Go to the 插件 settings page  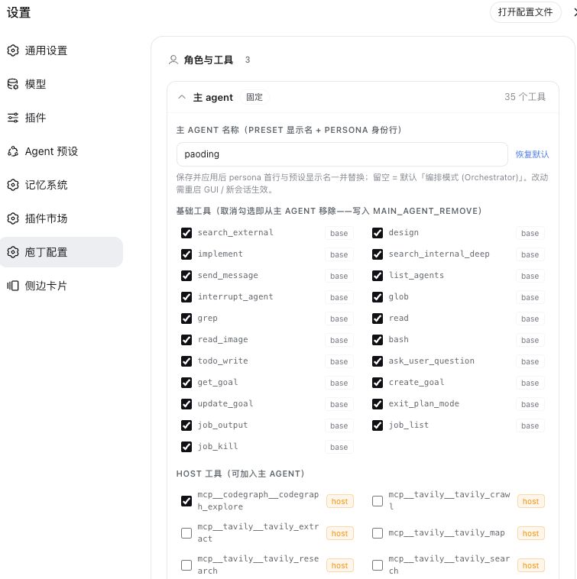[x=61, y=118]
